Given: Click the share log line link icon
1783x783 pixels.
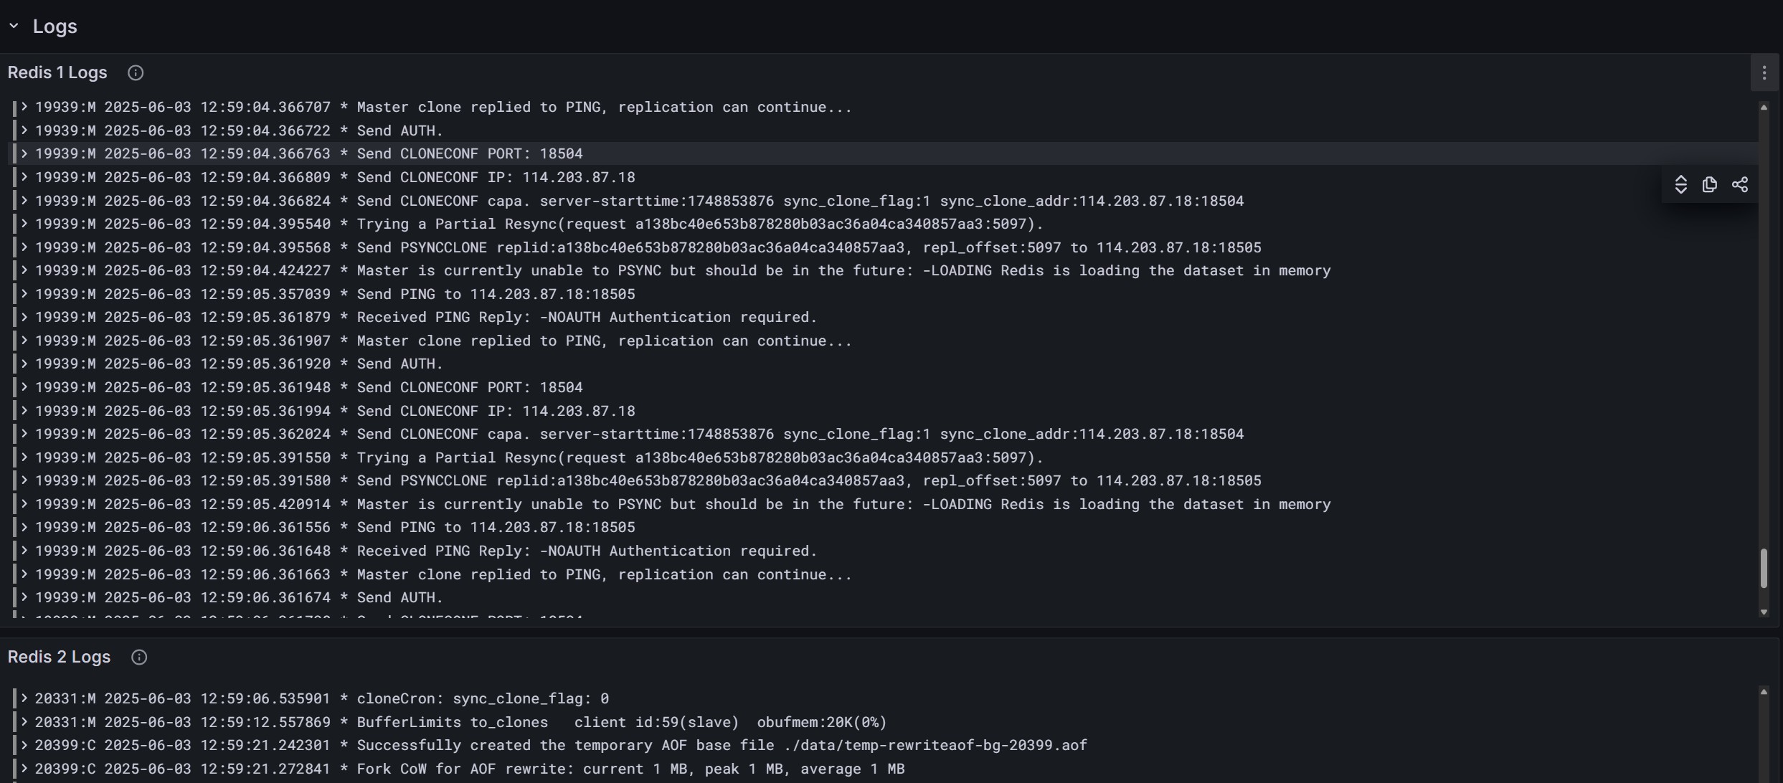Looking at the screenshot, I should [1740, 185].
